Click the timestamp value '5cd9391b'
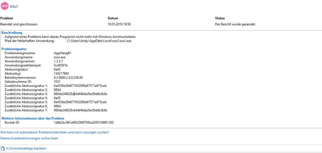The height and width of the screenshot is (153, 322). [x=61, y=65]
